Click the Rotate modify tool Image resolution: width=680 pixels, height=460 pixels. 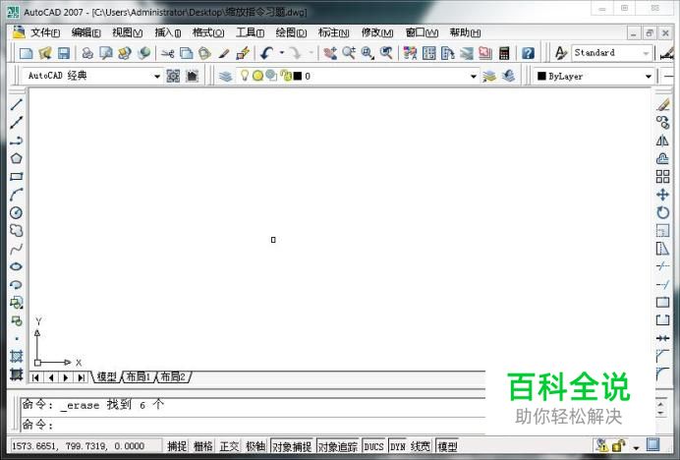(662, 212)
